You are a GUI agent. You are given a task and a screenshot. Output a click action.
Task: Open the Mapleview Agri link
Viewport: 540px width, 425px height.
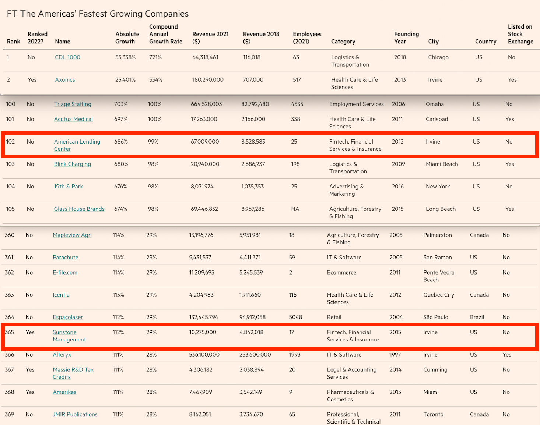[72, 235]
